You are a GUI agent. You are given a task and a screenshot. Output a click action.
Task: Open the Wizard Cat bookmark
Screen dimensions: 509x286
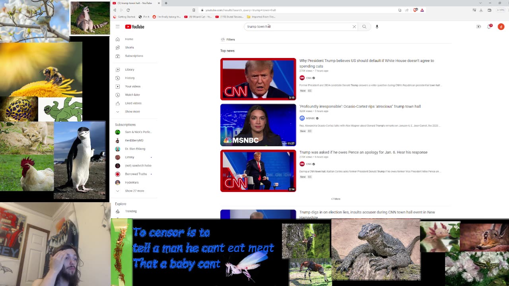[x=198, y=17]
